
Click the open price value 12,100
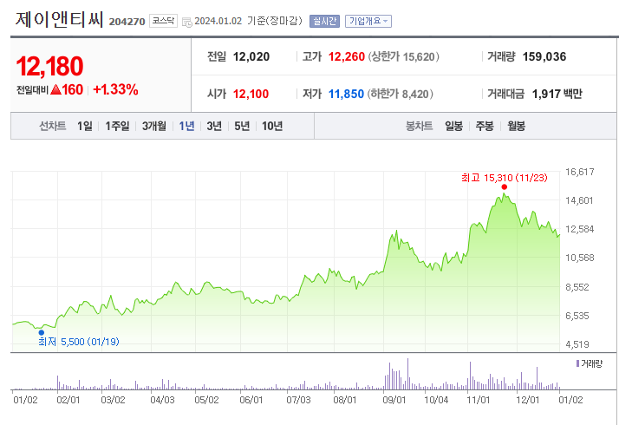251,94
